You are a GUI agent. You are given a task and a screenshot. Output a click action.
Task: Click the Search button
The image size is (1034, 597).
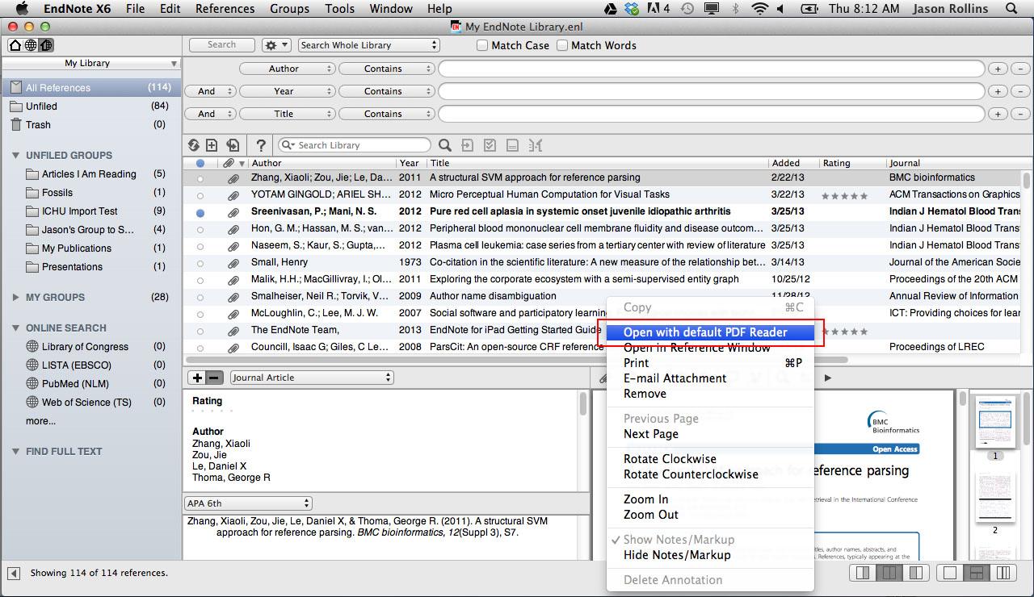[221, 45]
